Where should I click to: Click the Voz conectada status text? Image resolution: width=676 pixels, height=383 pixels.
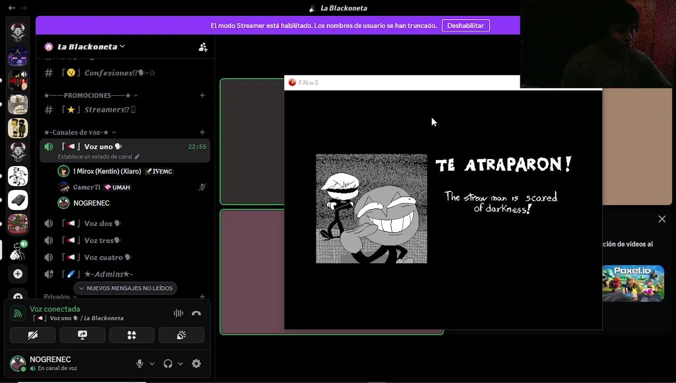[55, 309]
